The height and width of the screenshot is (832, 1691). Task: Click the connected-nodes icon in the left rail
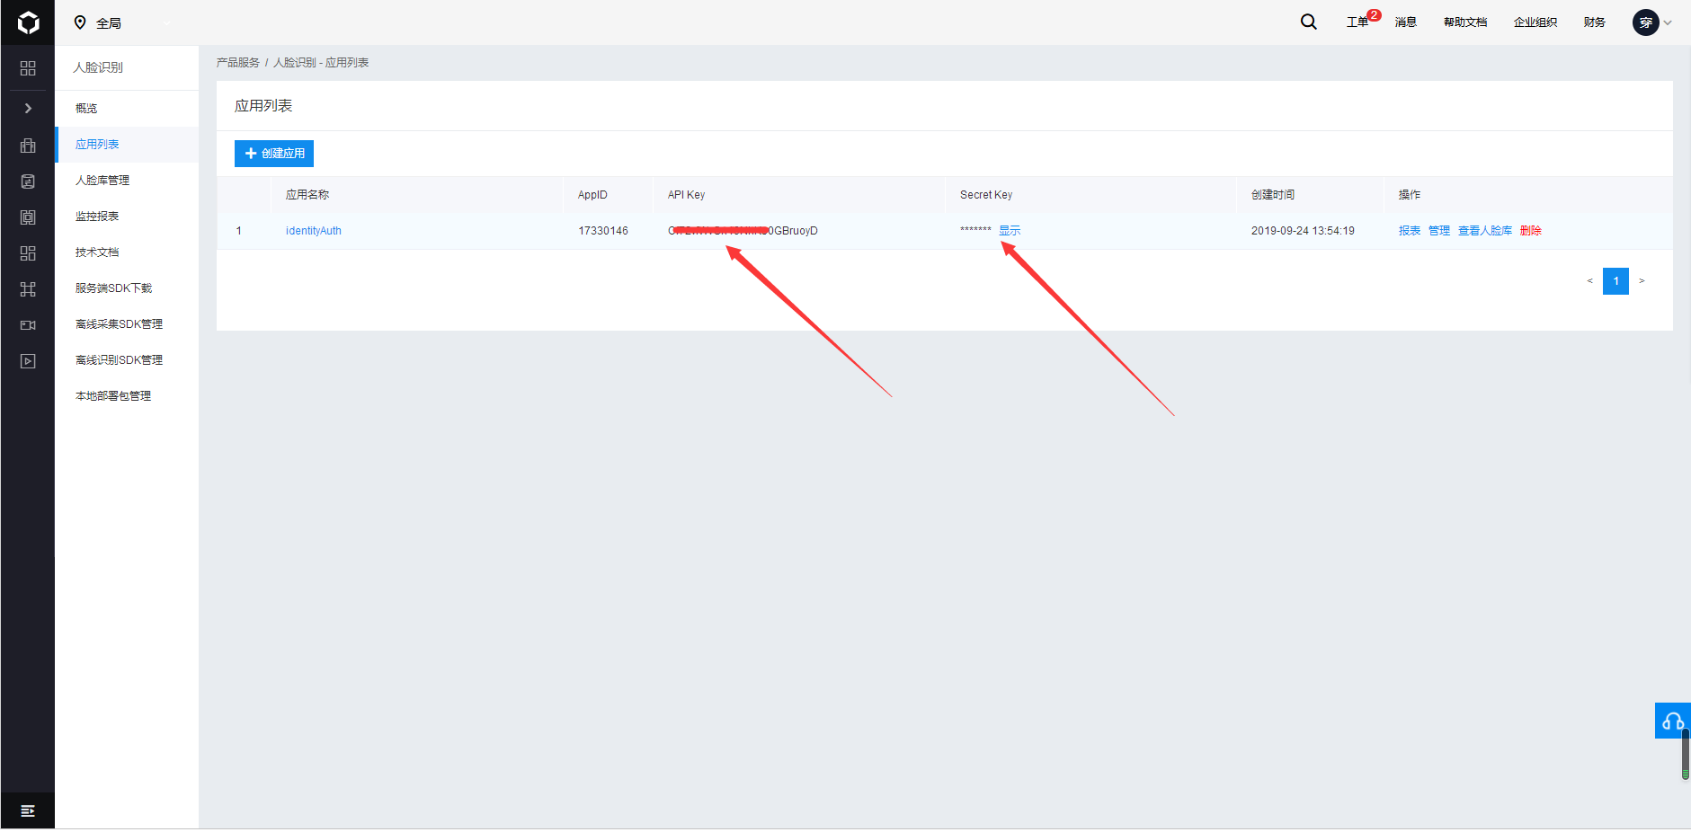pos(28,289)
